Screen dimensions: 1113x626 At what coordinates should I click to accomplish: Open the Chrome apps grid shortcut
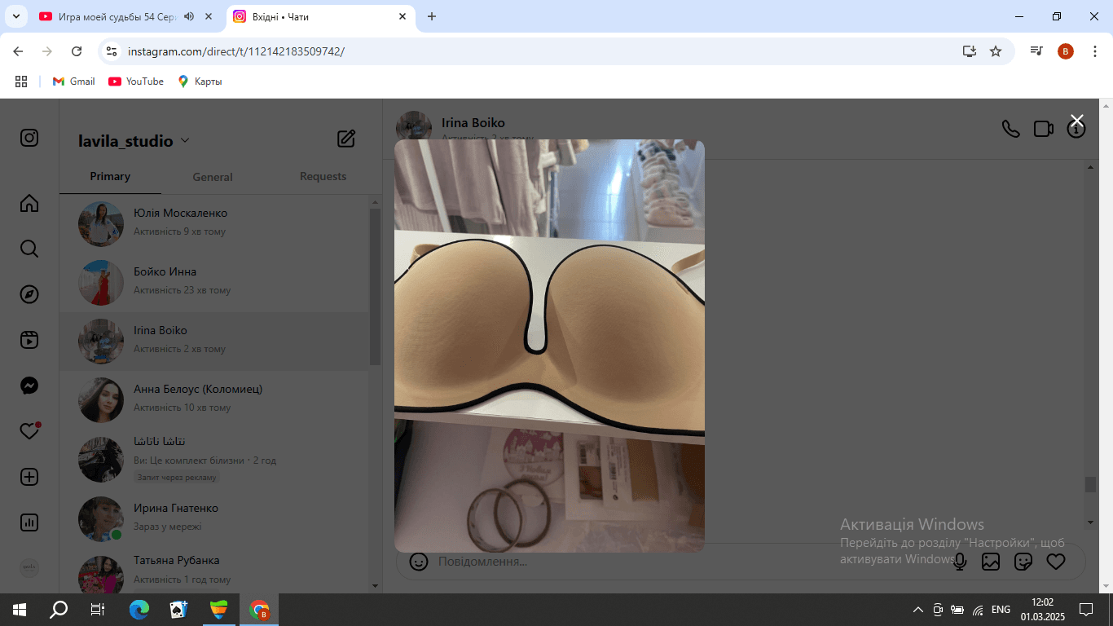click(x=21, y=82)
